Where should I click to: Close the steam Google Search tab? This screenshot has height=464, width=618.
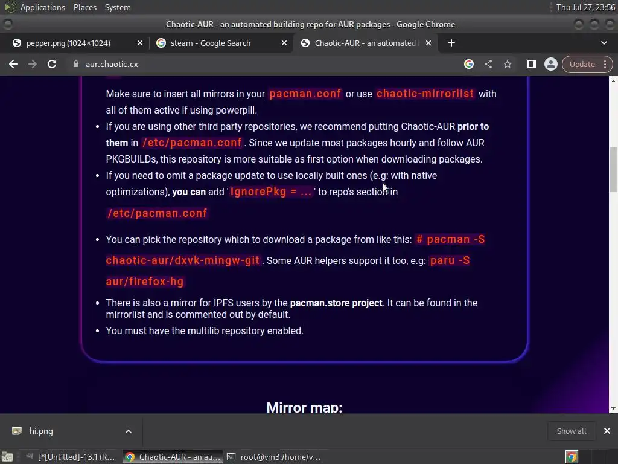tap(284, 43)
